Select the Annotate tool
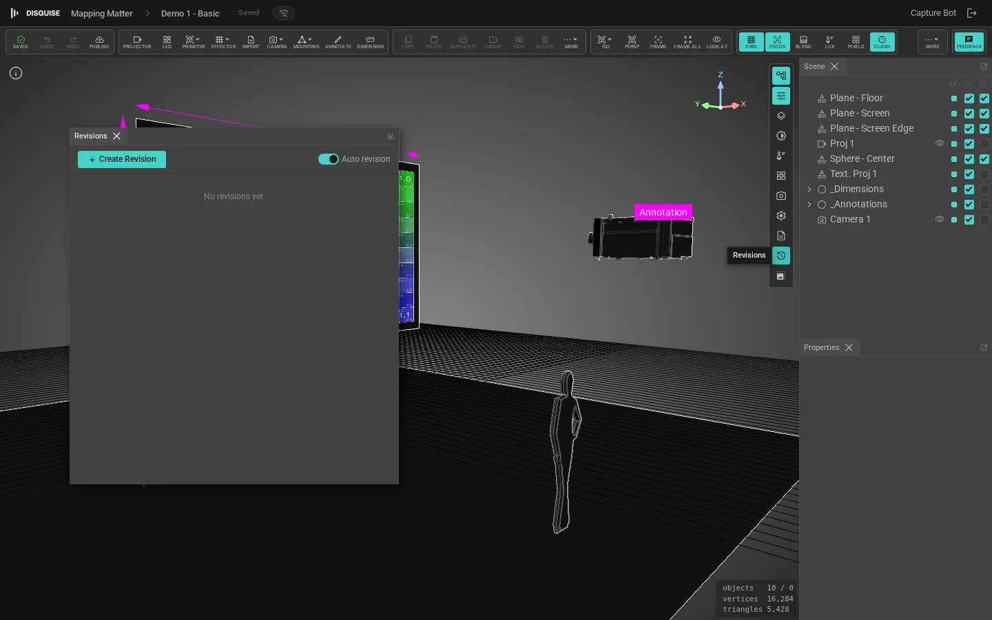This screenshot has height=620, width=992. pos(338,42)
